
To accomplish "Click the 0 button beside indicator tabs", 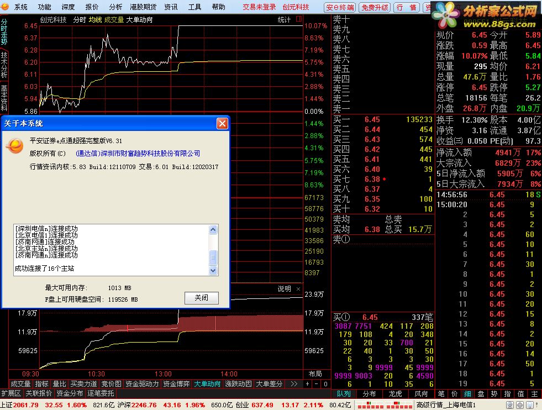I will pos(325,384).
